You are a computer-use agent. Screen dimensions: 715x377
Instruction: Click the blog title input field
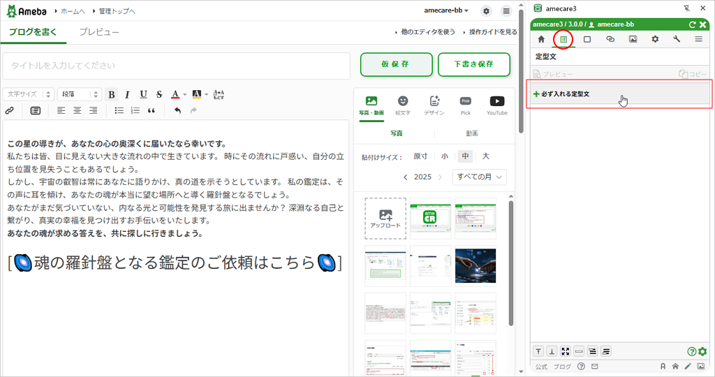coord(176,66)
